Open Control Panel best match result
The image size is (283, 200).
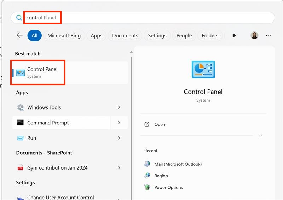click(70, 73)
